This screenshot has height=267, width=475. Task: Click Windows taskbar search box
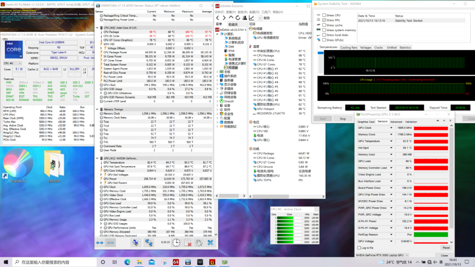(x=55, y=262)
